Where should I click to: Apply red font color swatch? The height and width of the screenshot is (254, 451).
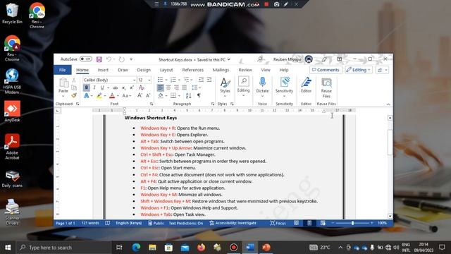[x=112, y=96]
